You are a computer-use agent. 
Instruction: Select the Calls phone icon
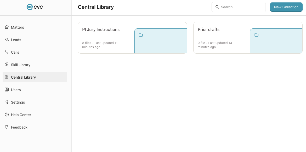click(7, 52)
